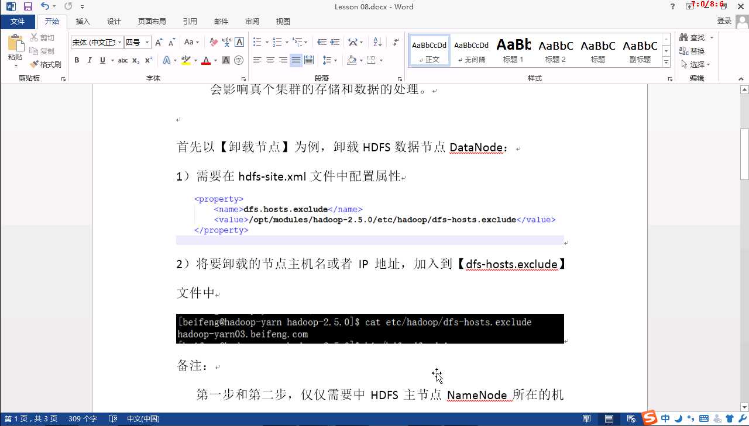This screenshot has height=426, width=749.
Task: Click the Paste (粘贴) clipboard icon
Action: tap(15, 43)
